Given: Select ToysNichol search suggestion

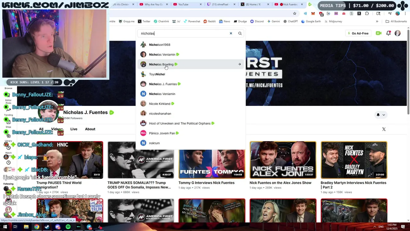Looking at the screenshot, I should pos(191,74).
